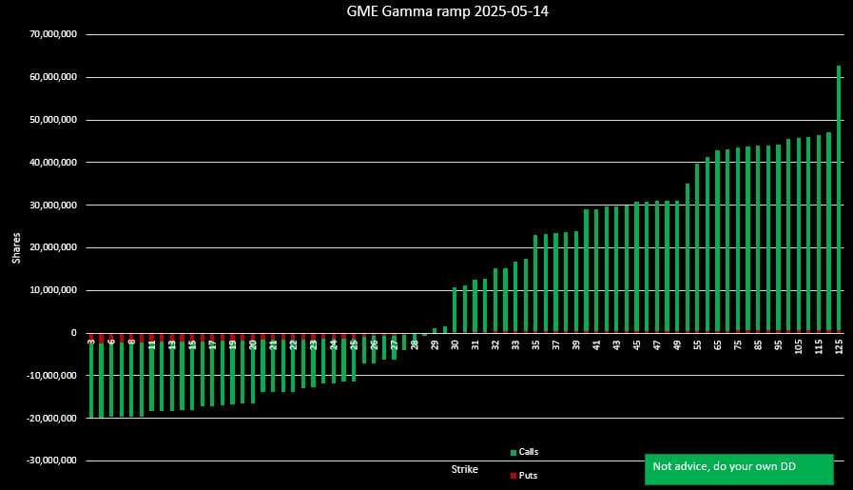Click the 60,000,000 y-axis label
The image size is (853, 490).
[53, 77]
